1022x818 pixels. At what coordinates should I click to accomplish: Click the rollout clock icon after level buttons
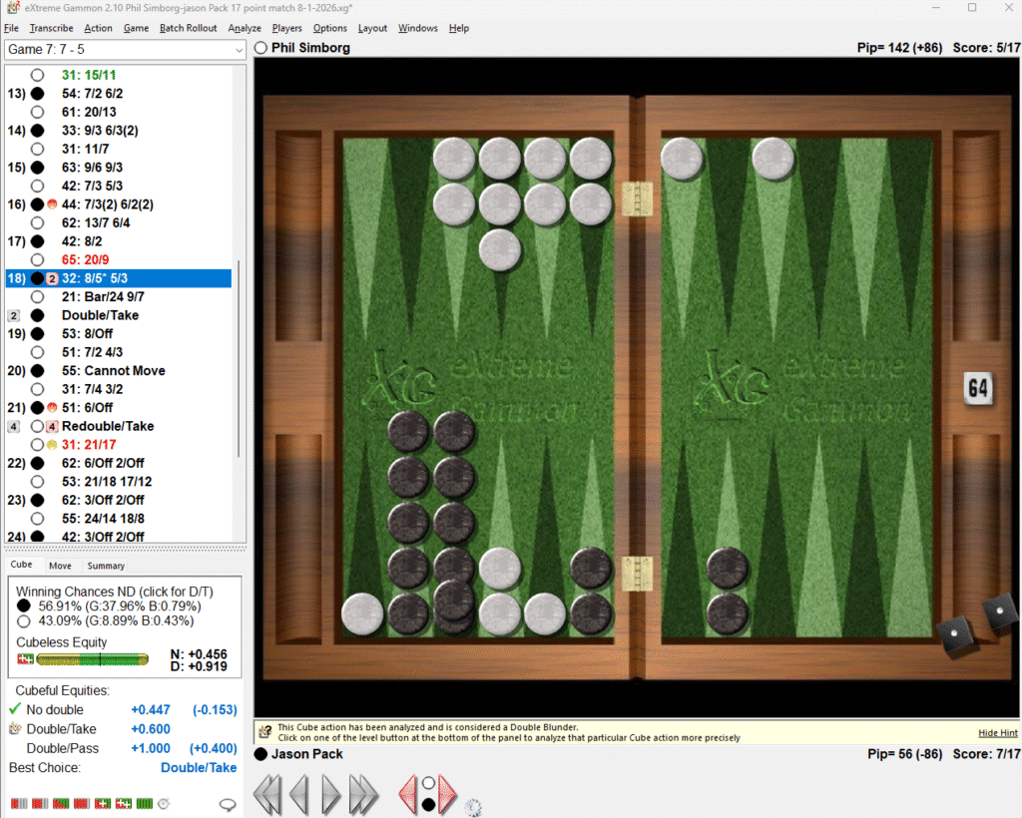click(165, 804)
